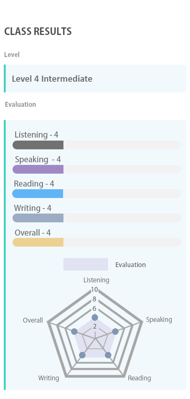Click the Overall data point on radar chart
The image size is (190, 399).
pyautogui.click(x=74, y=332)
